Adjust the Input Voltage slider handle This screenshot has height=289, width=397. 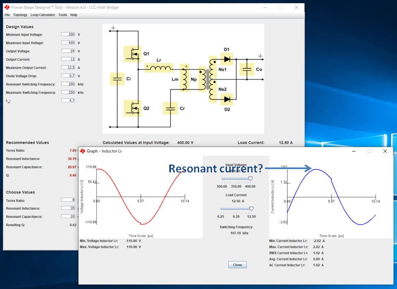click(250, 179)
